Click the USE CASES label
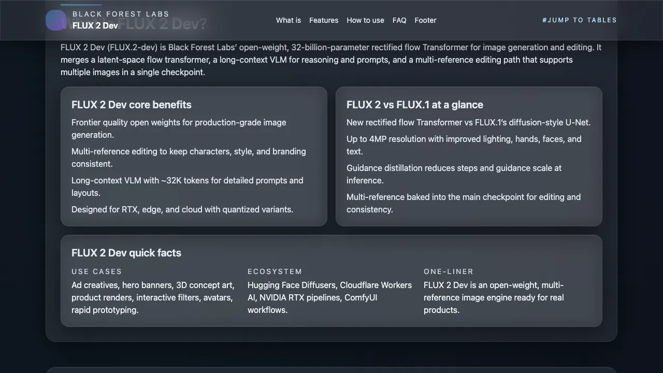 click(x=97, y=271)
